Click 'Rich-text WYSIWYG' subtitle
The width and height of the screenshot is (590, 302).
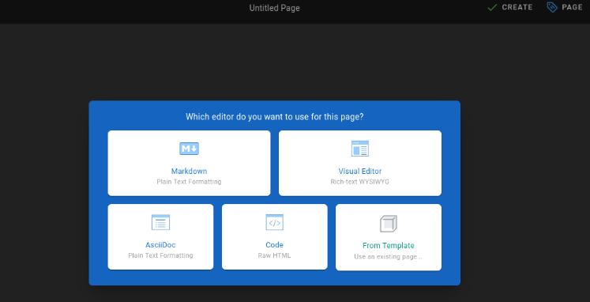359,182
